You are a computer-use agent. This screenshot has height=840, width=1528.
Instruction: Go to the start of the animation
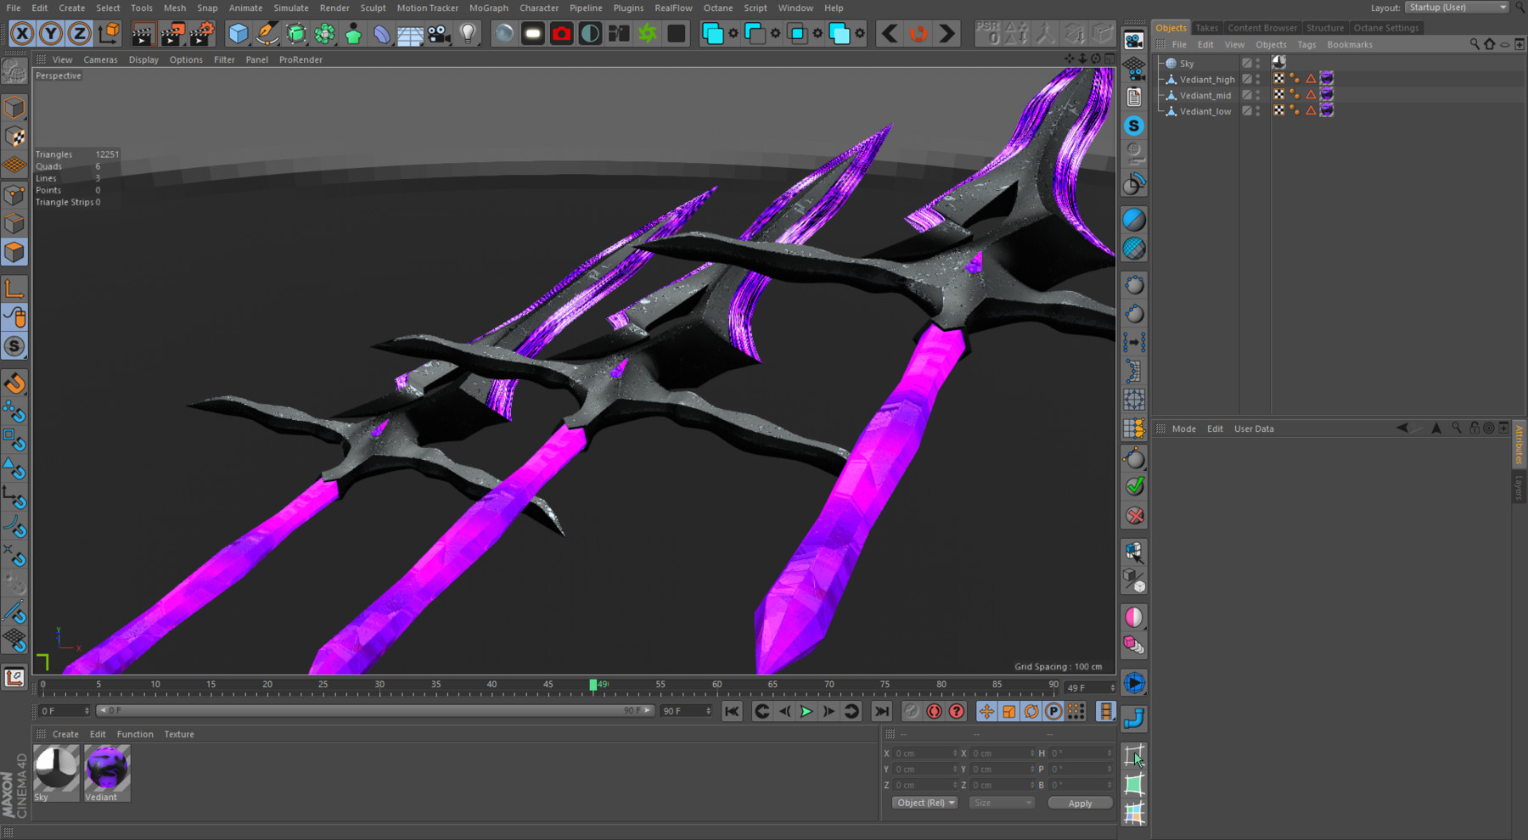pyautogui.click(x=732, y=712)
